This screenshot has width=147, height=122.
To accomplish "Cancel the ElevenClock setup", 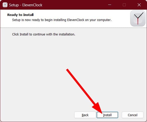I will click(x=133, y=115).
